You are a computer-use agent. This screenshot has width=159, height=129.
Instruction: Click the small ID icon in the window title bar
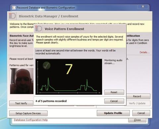[x=14, y=8]
